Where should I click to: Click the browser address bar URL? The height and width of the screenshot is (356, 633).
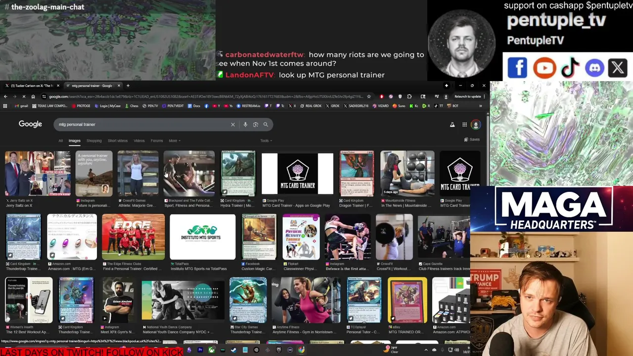pyautogui.click(x=205, y=96)
